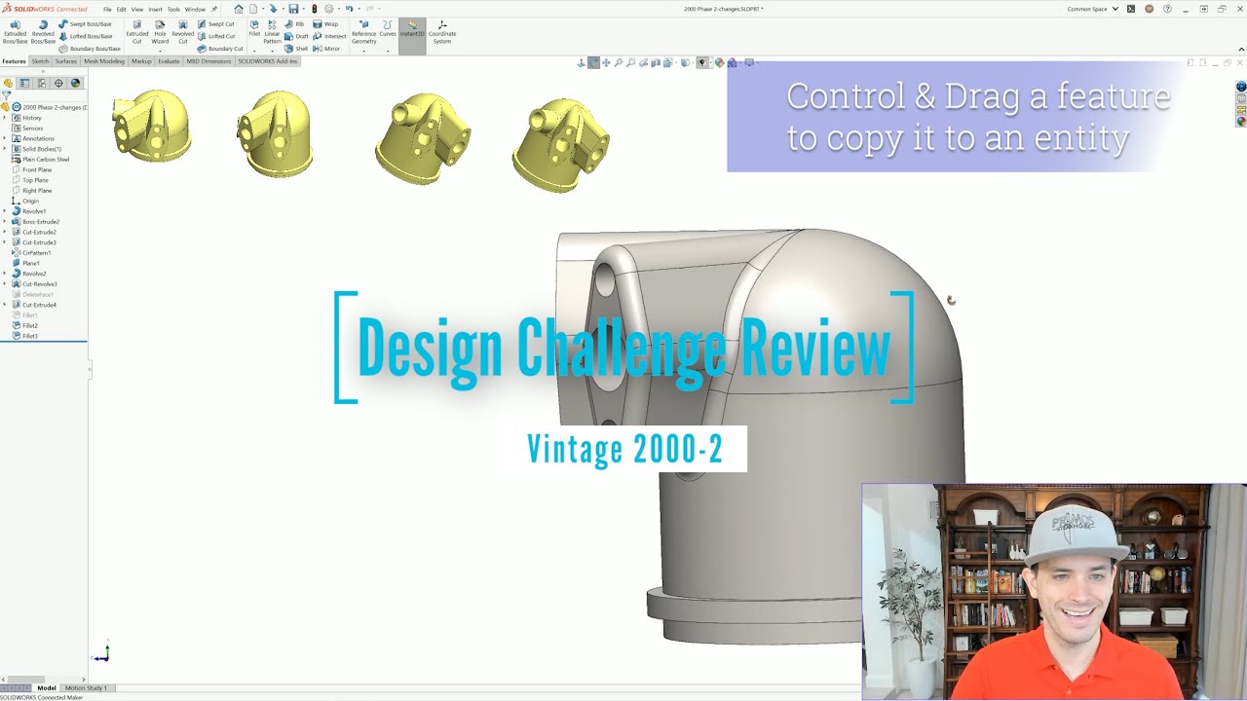This screenshot has height=701, width=1247.
Task: Click the Rebuild traffic light icon
Action: (314, 9)
